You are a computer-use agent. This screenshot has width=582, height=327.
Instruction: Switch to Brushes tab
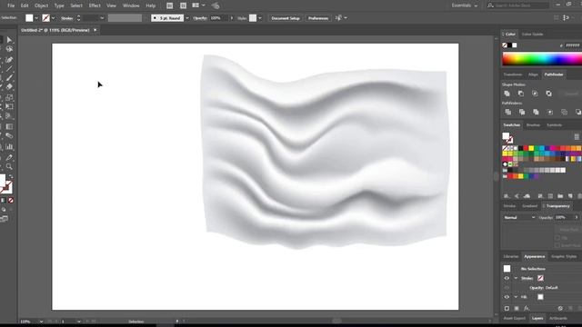click(533, 125)
